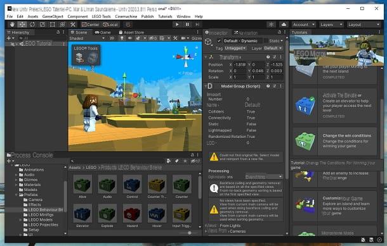Select the Animations folder
387x246 pixels.
[31, 169]
